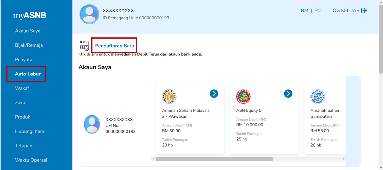Open Wakaf menu item
Screen dimensions: 383x170
click(x=22, y=88)
